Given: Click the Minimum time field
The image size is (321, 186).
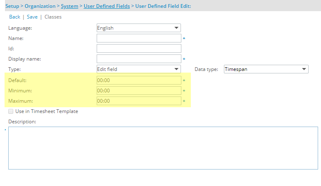Looking at the screenshot, I should click(139, 91).
